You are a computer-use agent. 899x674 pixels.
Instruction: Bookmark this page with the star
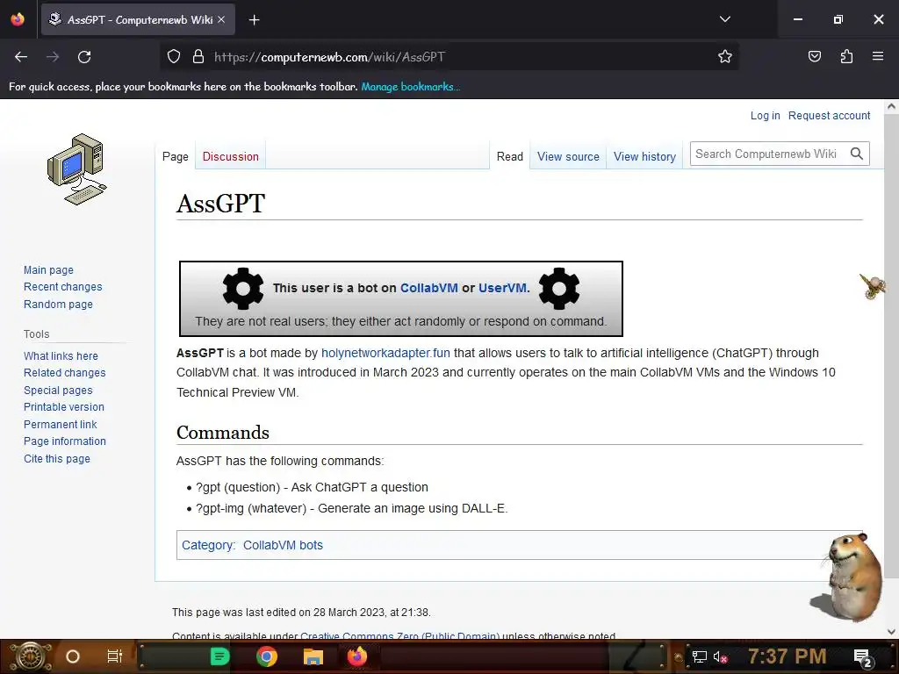[724, 57]
